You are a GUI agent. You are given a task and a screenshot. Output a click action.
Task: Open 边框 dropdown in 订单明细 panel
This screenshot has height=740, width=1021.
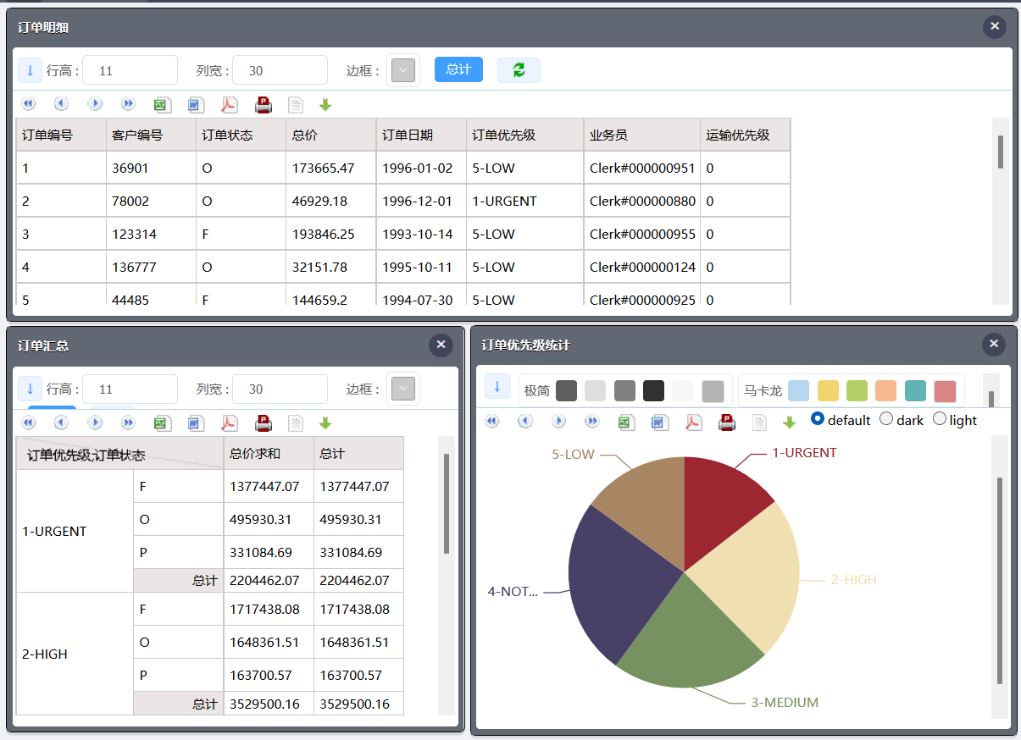point(403,71)
